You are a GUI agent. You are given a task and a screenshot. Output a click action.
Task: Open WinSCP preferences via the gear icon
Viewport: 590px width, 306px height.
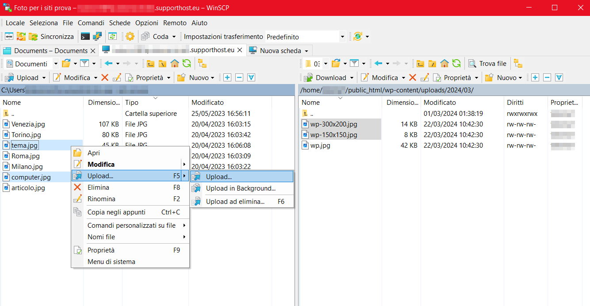[x=130, y=36]
